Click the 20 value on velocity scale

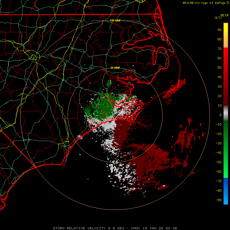coord(220,96)
